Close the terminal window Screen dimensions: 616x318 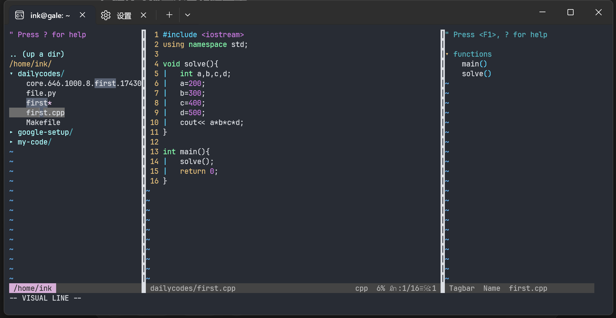[599, 12]
